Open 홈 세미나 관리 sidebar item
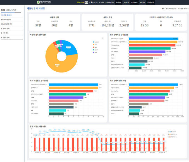This screenshot has height=162, width=189. [5, 28]
